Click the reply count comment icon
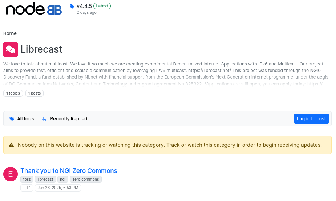The height and width of the screenshot is (201, 336). (x=25, y=188)
